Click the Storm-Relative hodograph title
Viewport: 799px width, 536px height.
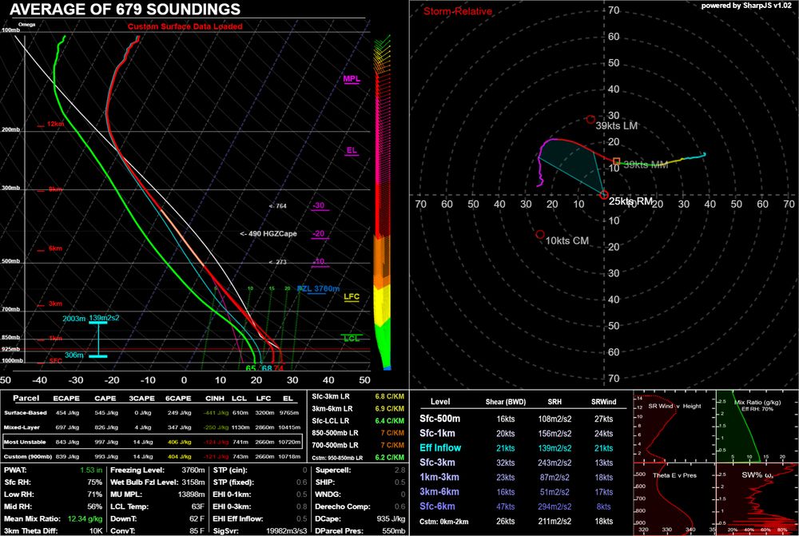(458, 11)
